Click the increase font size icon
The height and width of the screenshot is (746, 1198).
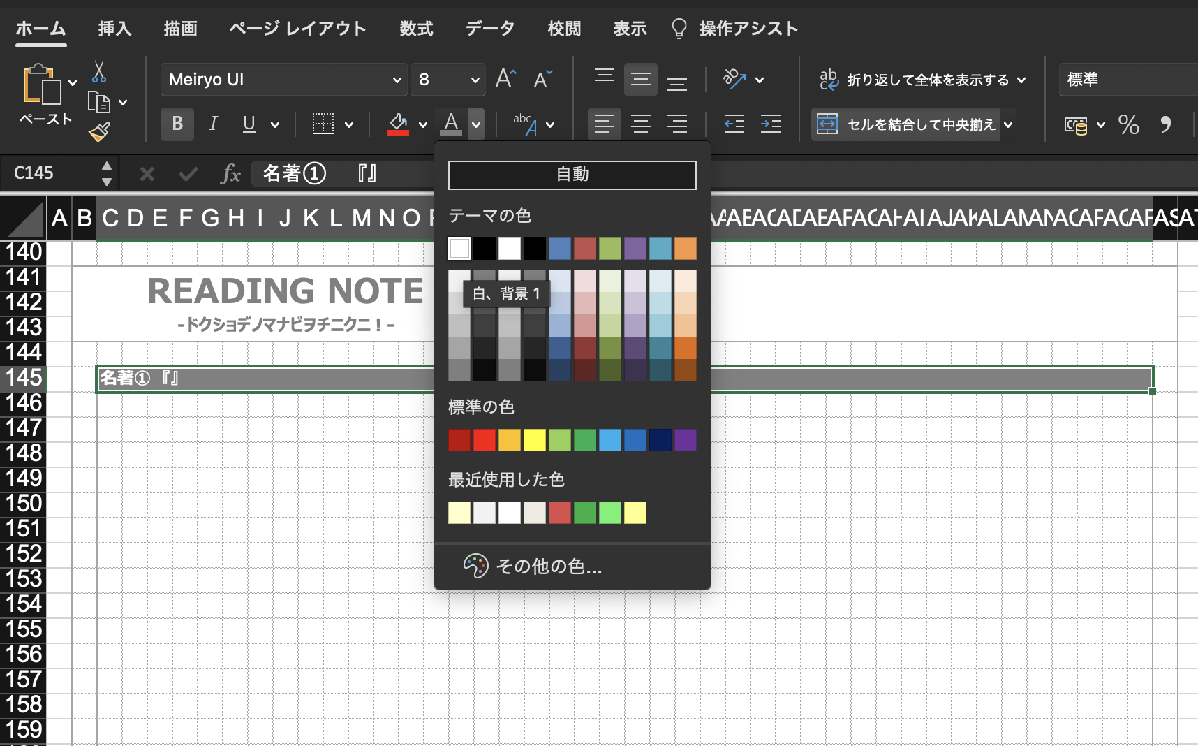505,79
